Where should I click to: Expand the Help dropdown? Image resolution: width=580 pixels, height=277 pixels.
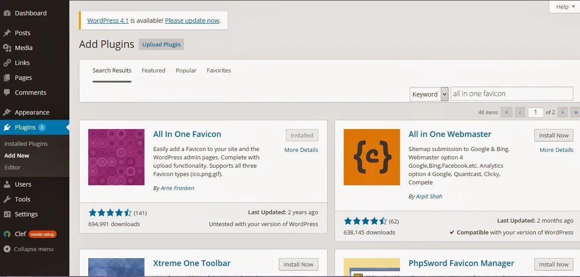click(565, 7)
